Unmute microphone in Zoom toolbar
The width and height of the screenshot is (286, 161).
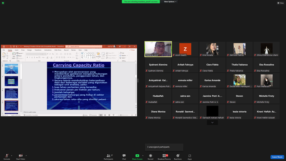point(7,157)
